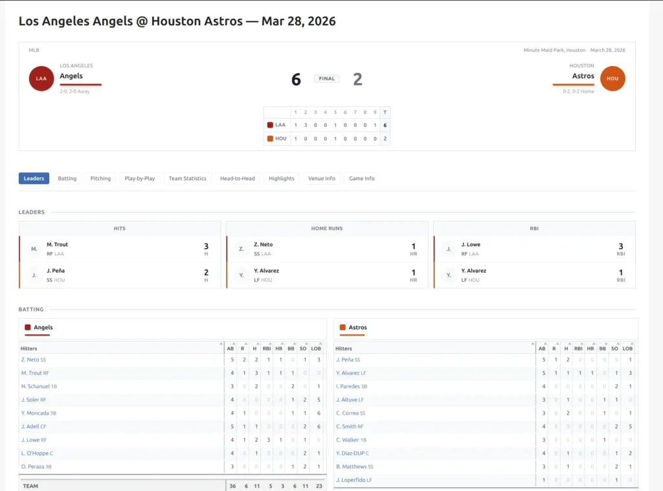This screenshot has height=491, width=663.
Task: Click the Z. Neto avatar in Home Runs leaders
Action: [242, 249]
